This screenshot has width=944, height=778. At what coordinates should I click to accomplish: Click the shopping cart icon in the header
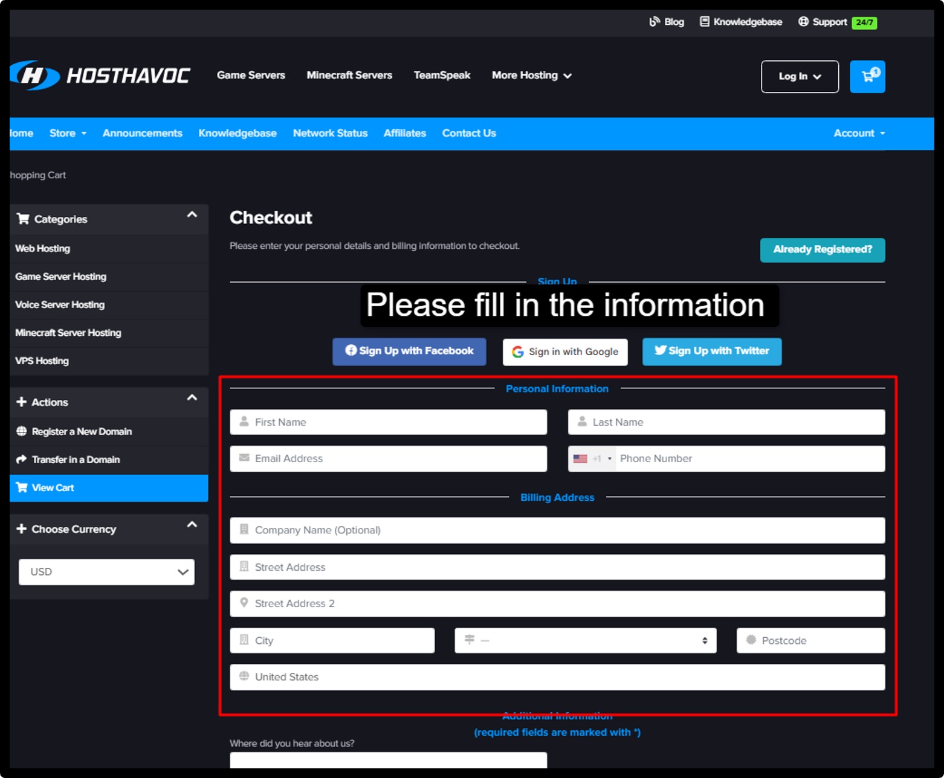pyautogui.click(x=867, y=77)
